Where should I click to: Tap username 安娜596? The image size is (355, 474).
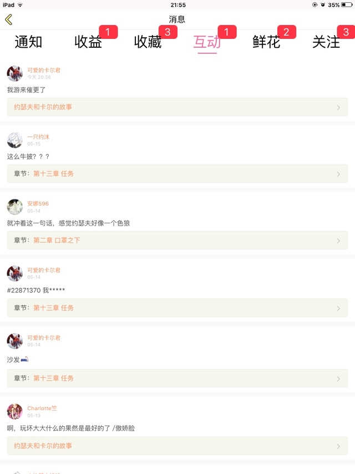38,203
